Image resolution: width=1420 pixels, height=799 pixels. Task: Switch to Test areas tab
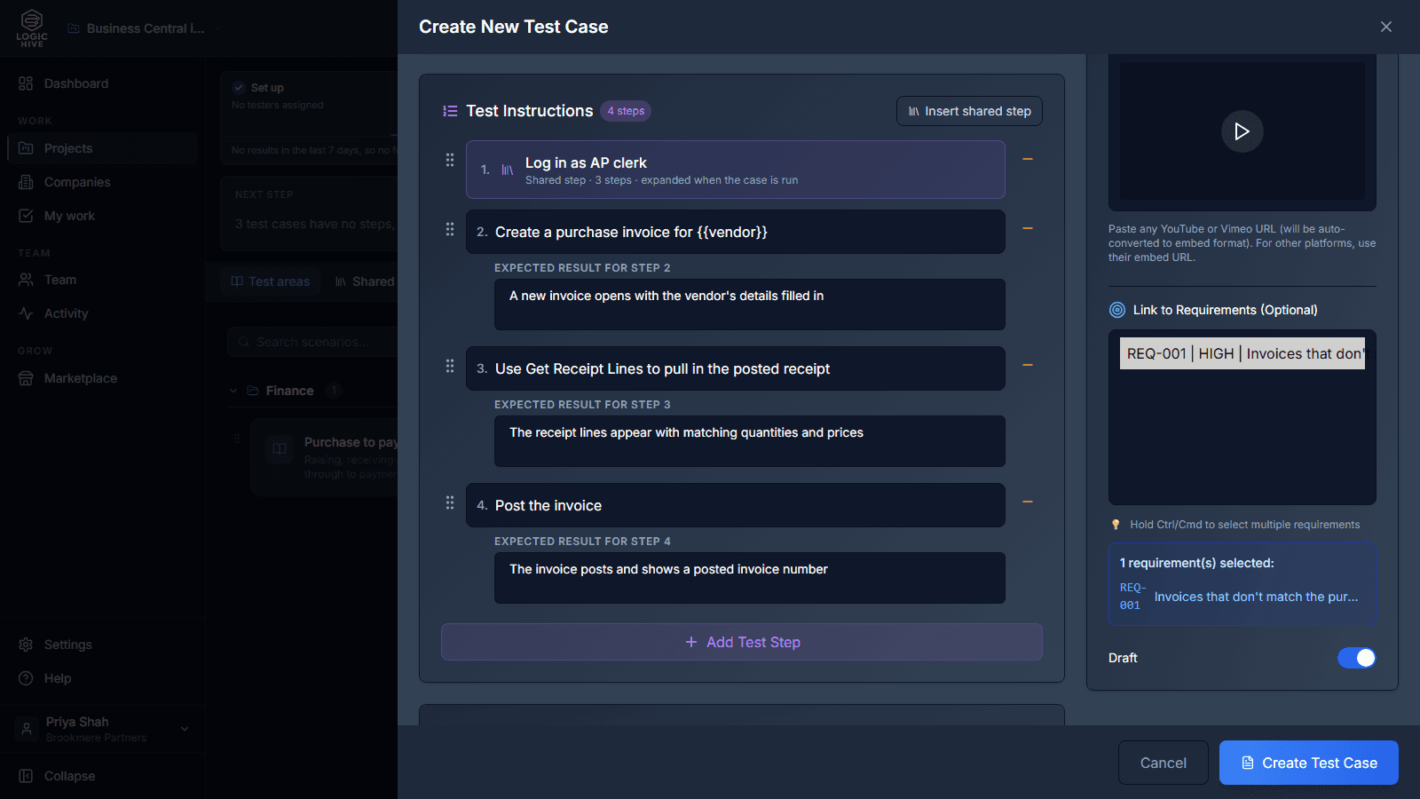click(x=271, y=281)
